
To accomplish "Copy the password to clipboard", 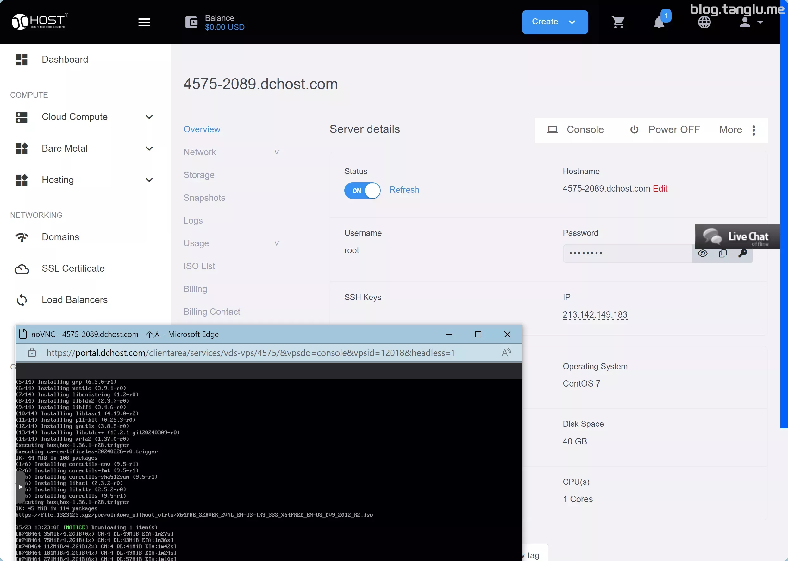I will coord(722,253).
